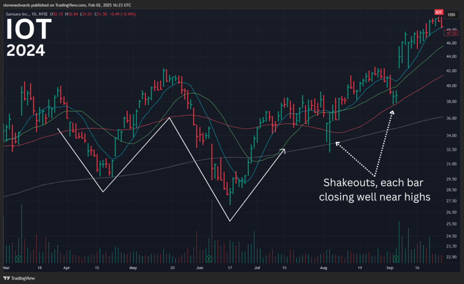The height and width of the screenshot is (284, 464).
Task: Click the Sep date label on time axis
Action: click(x=390, y=268)
